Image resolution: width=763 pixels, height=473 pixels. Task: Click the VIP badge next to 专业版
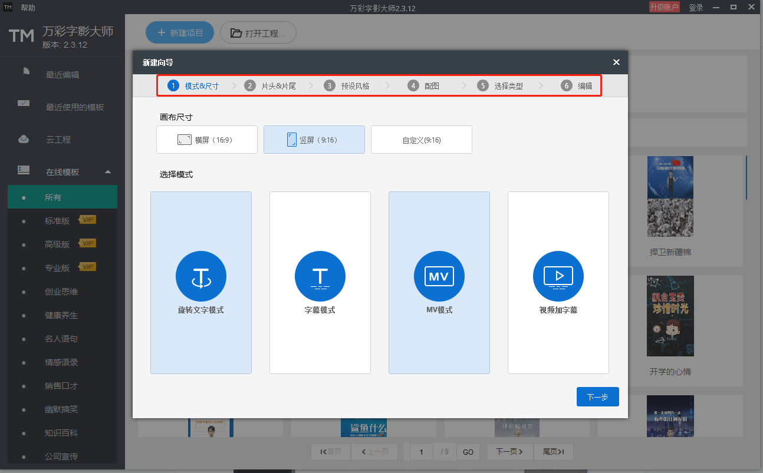88,267
